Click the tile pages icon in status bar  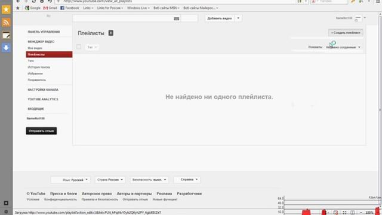pyautogui.click(x=353, y=213)
